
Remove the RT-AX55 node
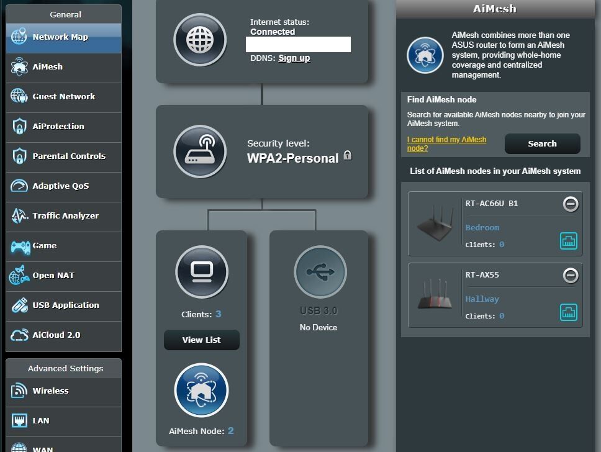pyautogui.click(x=571, y=275)
